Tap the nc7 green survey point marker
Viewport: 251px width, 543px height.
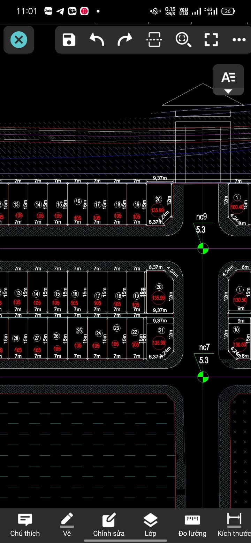pyautogui.click(x=203, y=377)
